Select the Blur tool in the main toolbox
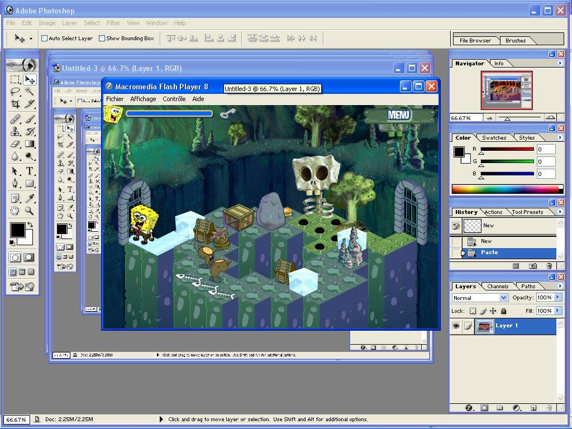The width and height of the screenshot is (572, 429). tap(15, 156)
